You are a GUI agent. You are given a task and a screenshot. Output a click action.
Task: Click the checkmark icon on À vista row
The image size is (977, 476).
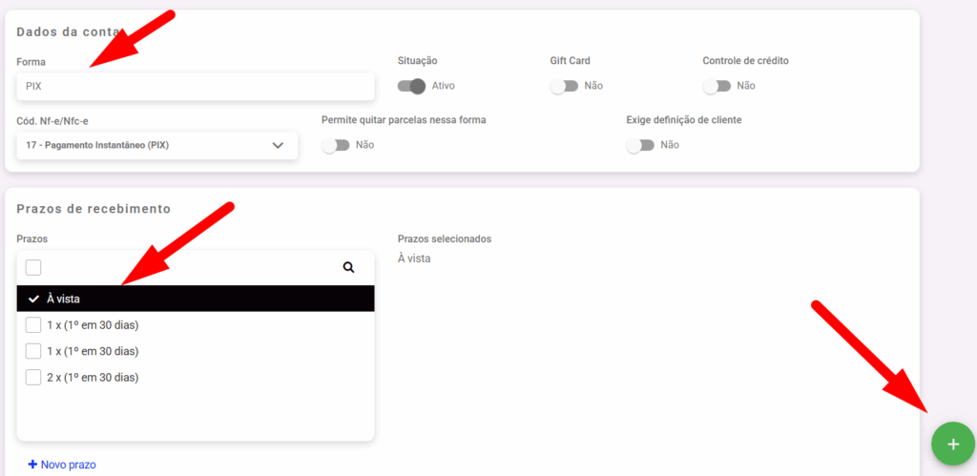point(33,299)
